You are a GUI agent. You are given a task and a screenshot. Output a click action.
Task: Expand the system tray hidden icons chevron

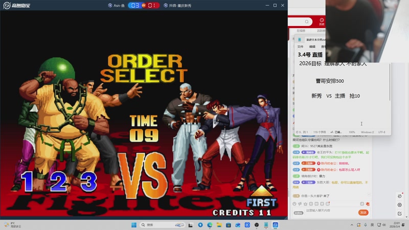(352, 225)
